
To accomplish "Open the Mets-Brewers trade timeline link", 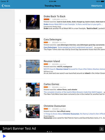I will click(73, 92).
